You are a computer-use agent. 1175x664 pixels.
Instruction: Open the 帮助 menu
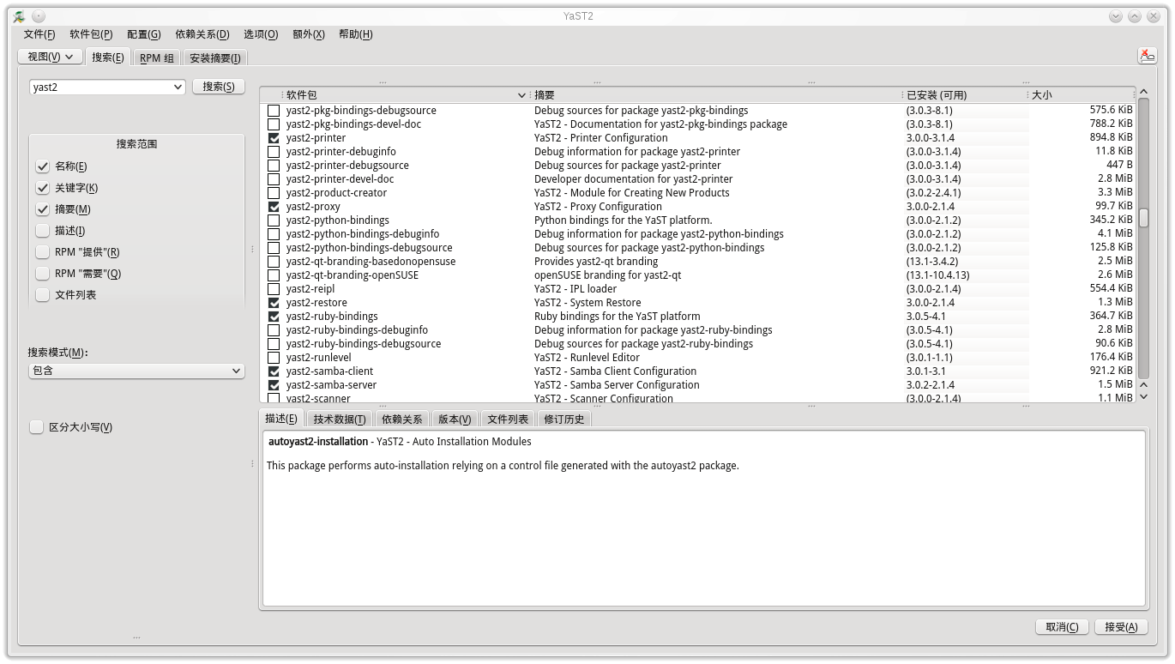[x=355, y=34]
